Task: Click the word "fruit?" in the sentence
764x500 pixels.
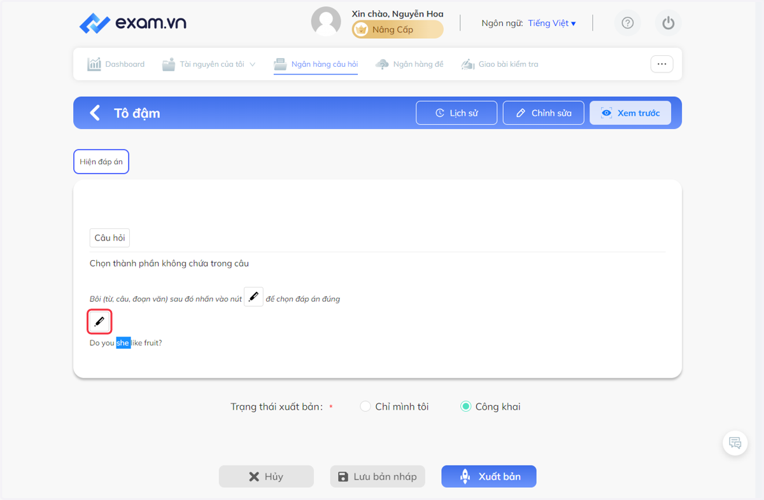Action: 153,343
